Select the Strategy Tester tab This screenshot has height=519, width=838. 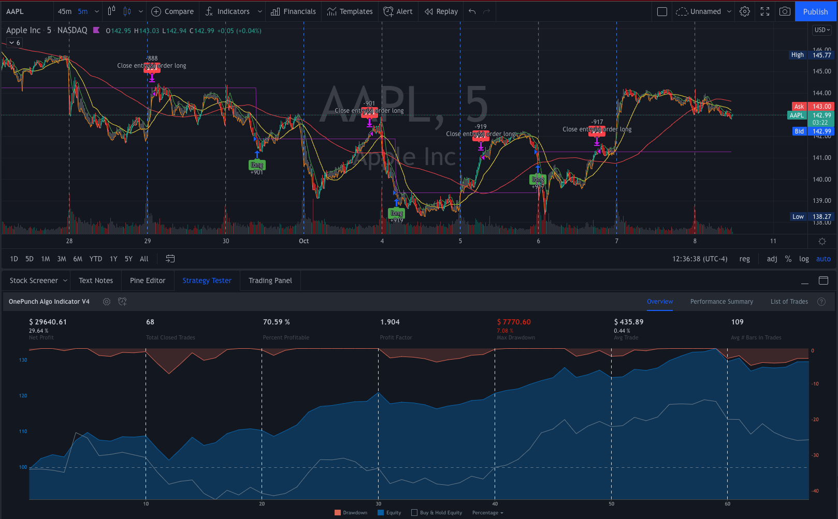pos(207,280)
